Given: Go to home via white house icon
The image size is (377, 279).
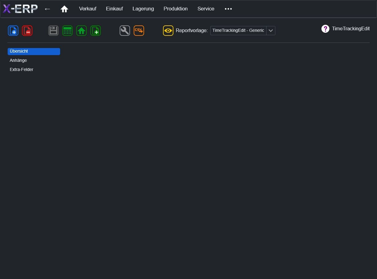Looking at the screenshot, I should (x=64, y=9).
